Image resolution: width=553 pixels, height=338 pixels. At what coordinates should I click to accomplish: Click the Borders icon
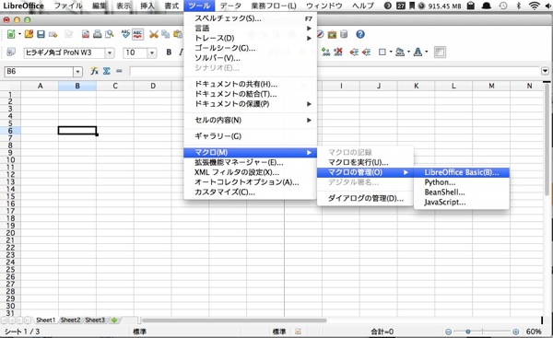point(382,52)
